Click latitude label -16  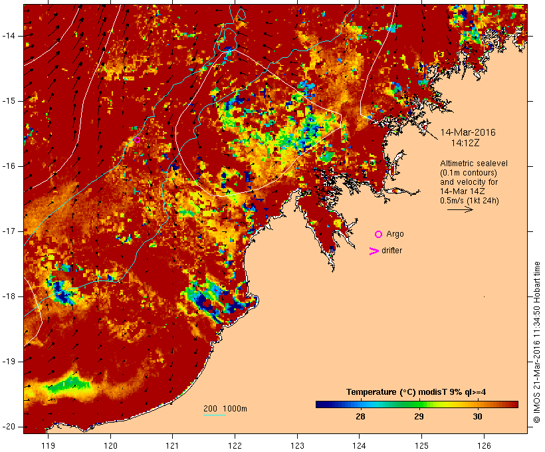[x=9, y=166]
